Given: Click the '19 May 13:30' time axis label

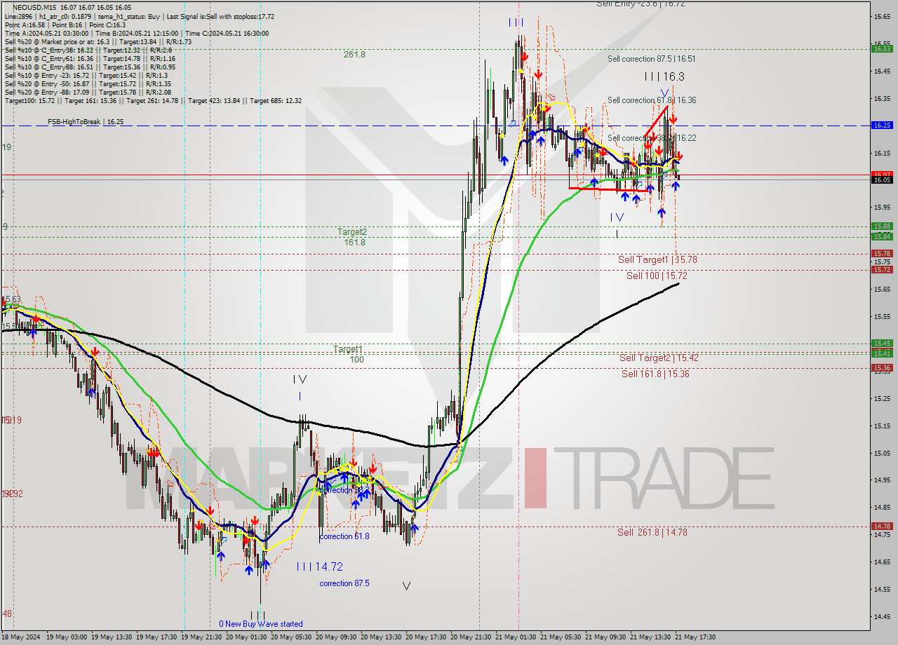Looking at the screenshot, I should 112,637.
